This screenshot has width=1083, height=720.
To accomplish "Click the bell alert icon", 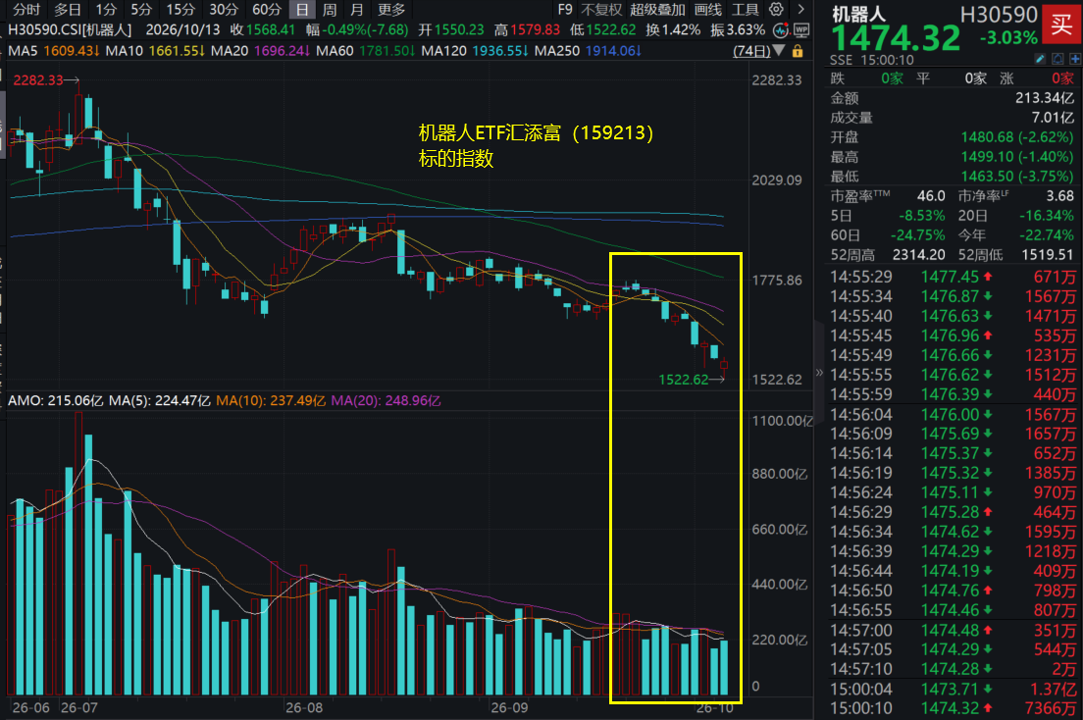I will click(1057, 60).
